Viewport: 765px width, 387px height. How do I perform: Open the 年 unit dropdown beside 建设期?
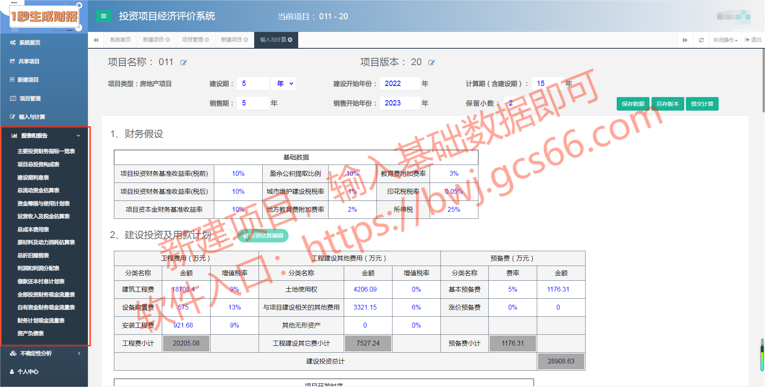click(283, 83)
